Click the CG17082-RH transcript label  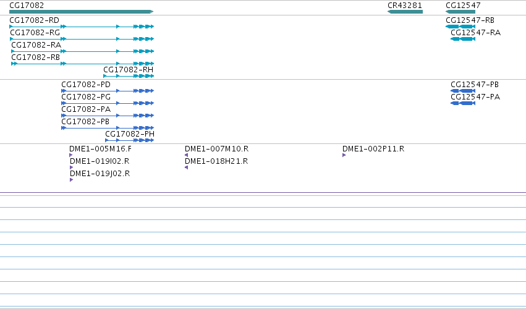point(128,70)
